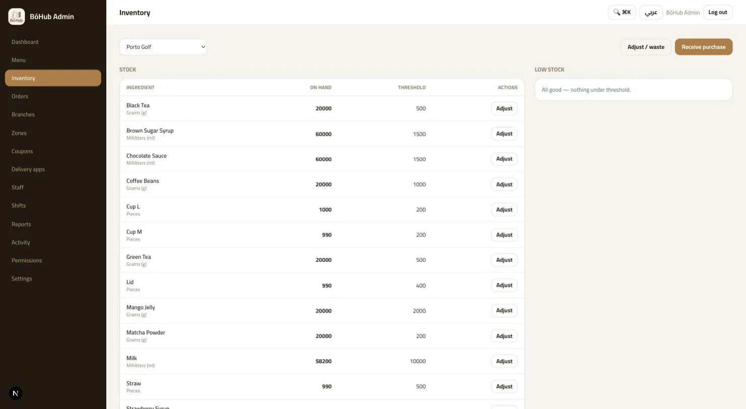The height and width of the screenshot is (409, 746).
Task: Click the LOW STOCK section heading
Action: tap(549, 70)
